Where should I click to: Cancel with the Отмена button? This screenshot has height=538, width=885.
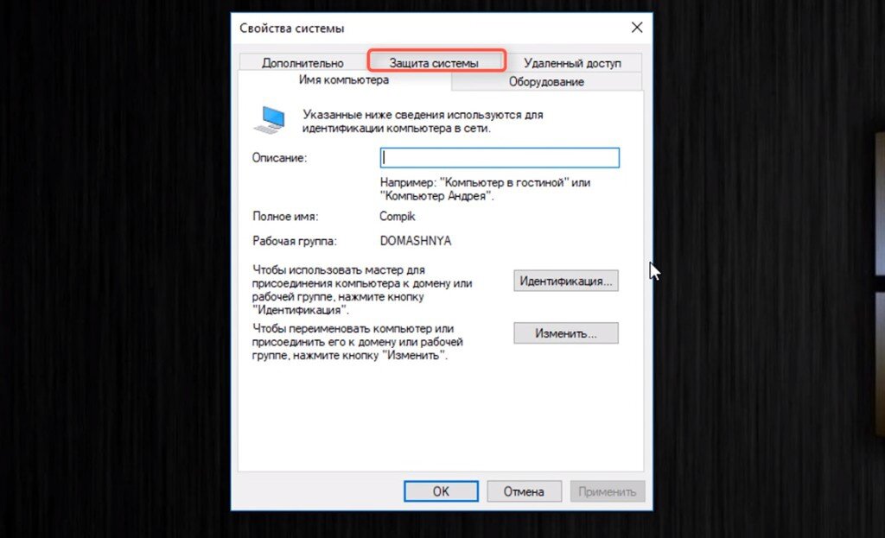click(524, 491)
